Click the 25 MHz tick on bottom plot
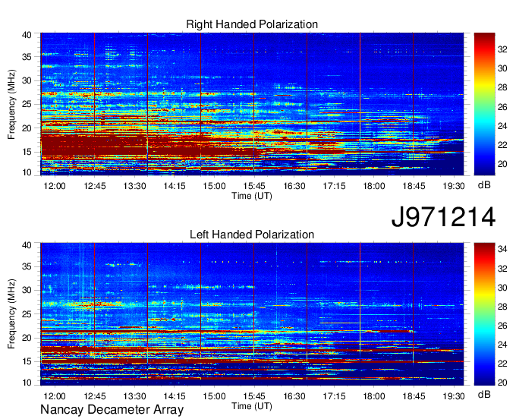 click(27, 314)
